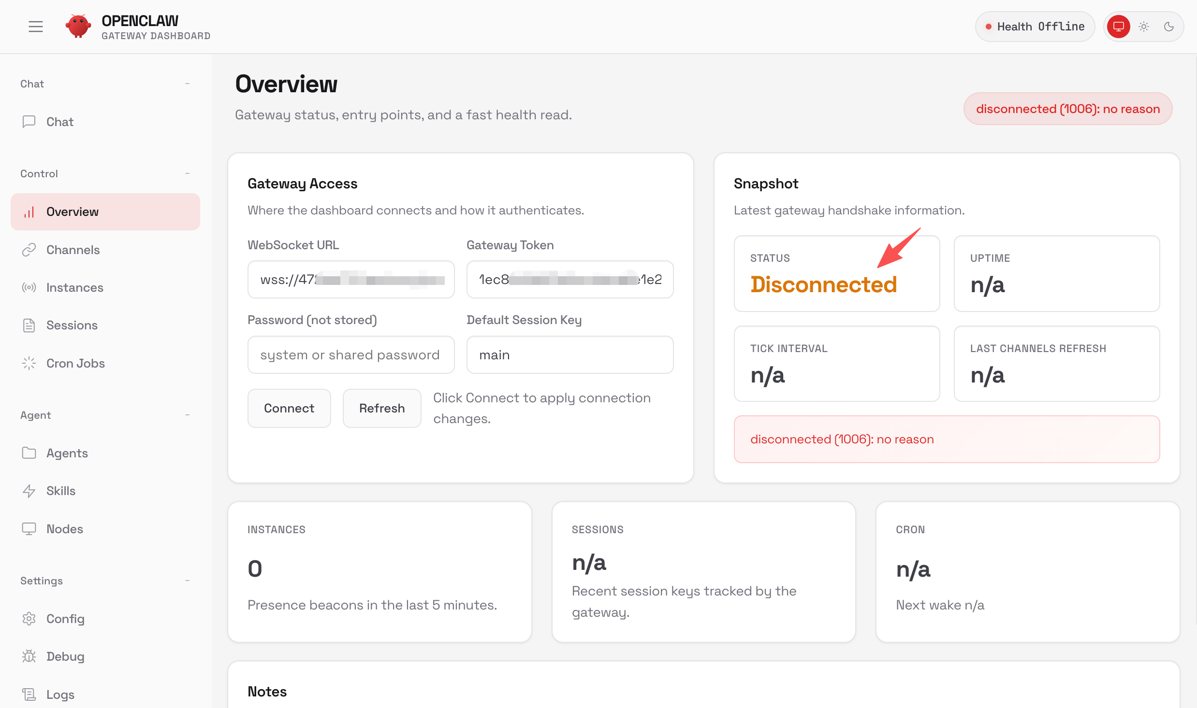
Task: Collapse the Control sidebar section
Action: click(187, 173)
